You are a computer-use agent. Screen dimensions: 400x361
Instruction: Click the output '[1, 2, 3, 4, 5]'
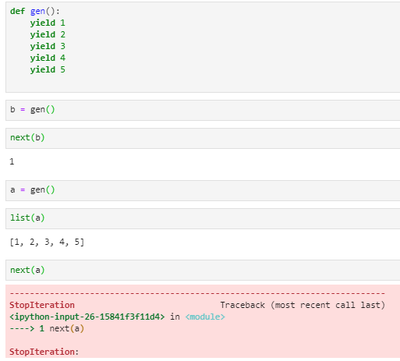coord(47,242)
